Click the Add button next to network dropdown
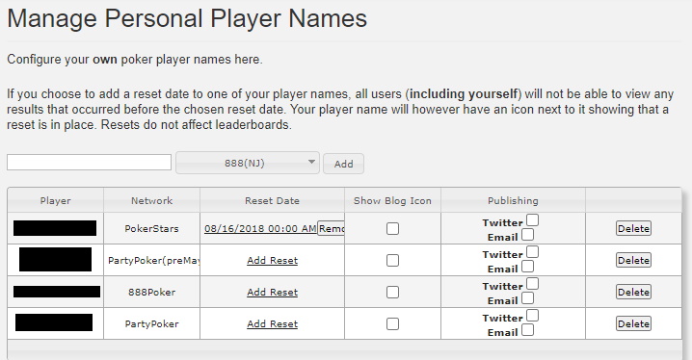This screenshot has height=360, width=692. coord(343,164)
